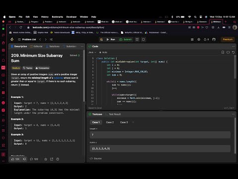
Task: Open the 122 comments
Action: point(34,159)
